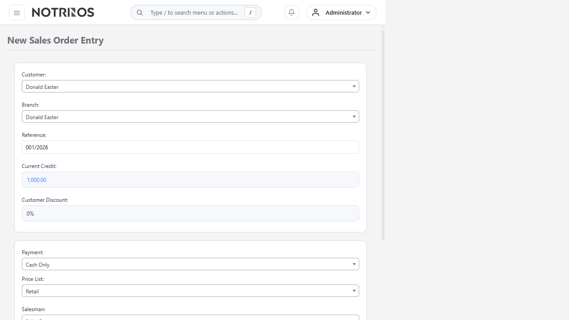Expand the Payment dropdown showing Cash Only

[x=190, y=264]
